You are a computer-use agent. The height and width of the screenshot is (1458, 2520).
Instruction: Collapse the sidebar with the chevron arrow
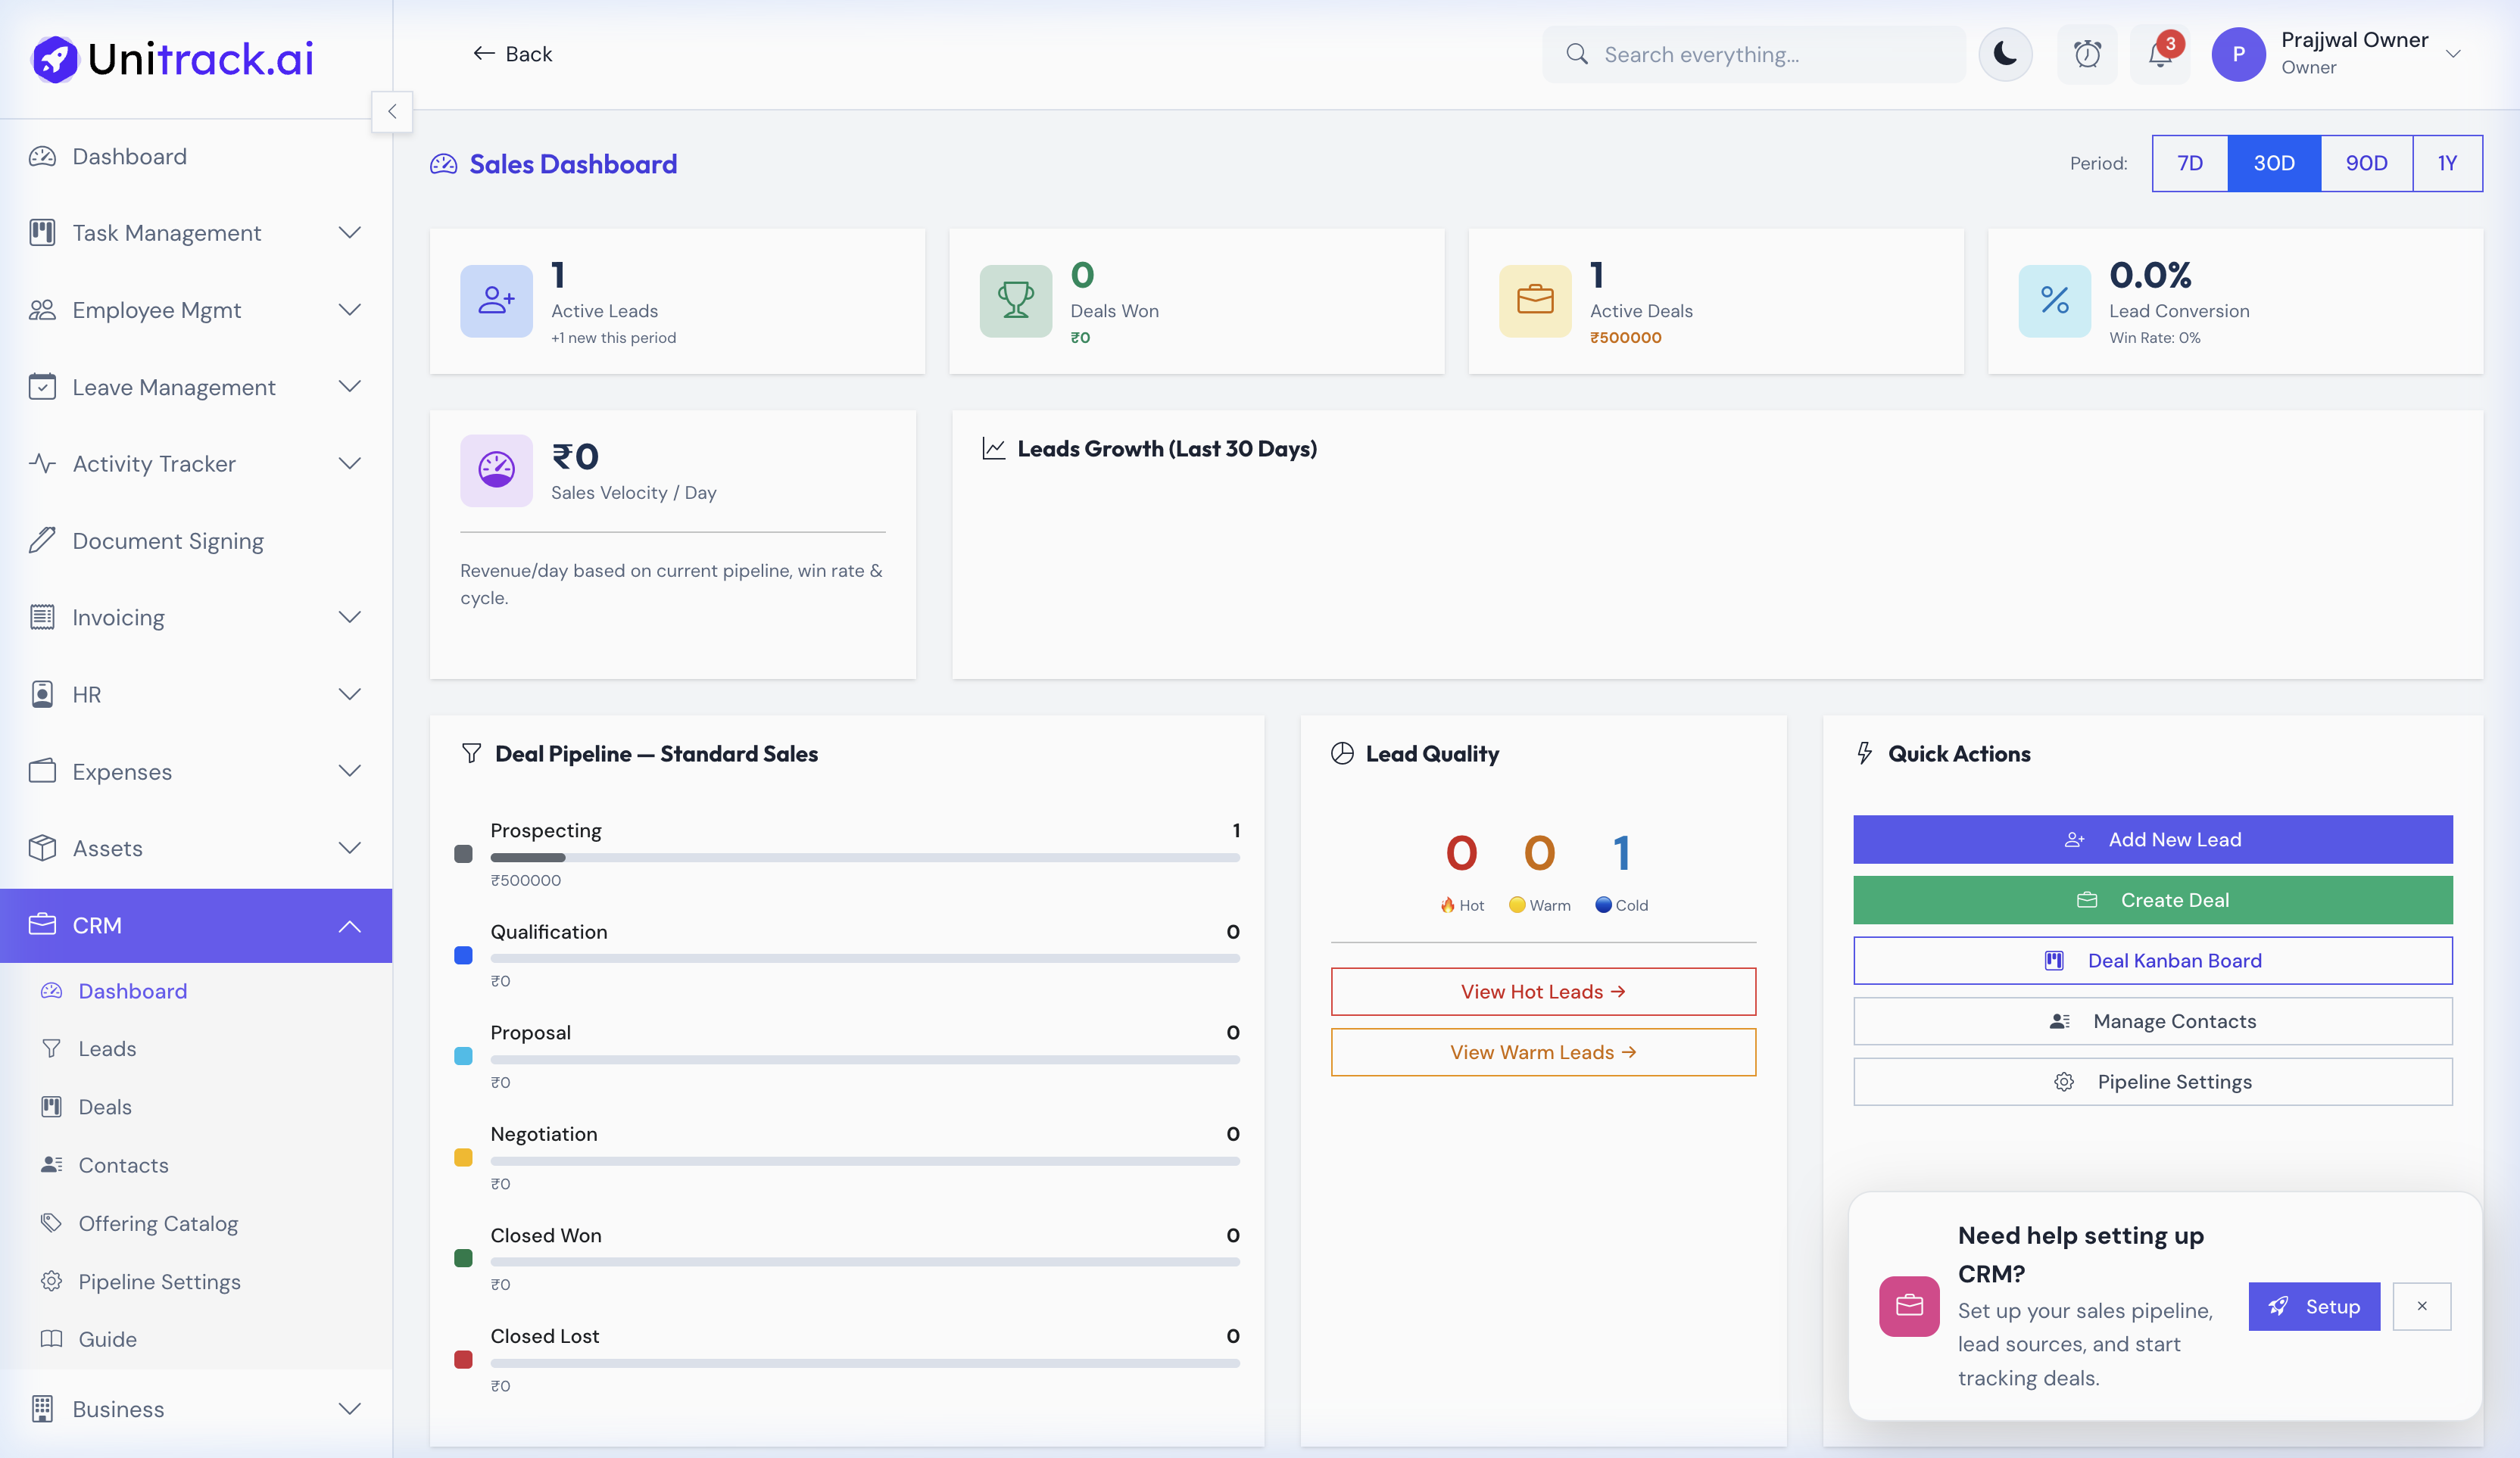coord(392,111)
